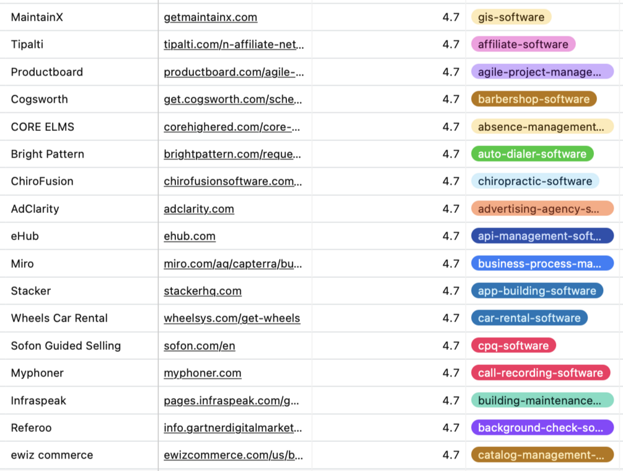The height and width of the screenshot is (471, 623).
Task: Click the 4.7 rating in Cogsworth row
Action: (451, 99)
